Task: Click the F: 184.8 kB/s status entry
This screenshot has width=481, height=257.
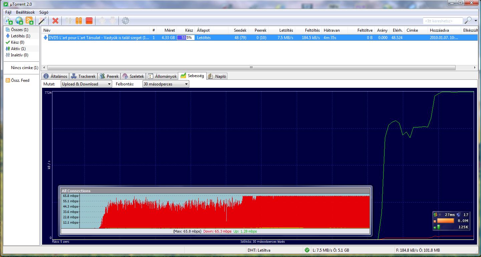Action: click(418, 250)
